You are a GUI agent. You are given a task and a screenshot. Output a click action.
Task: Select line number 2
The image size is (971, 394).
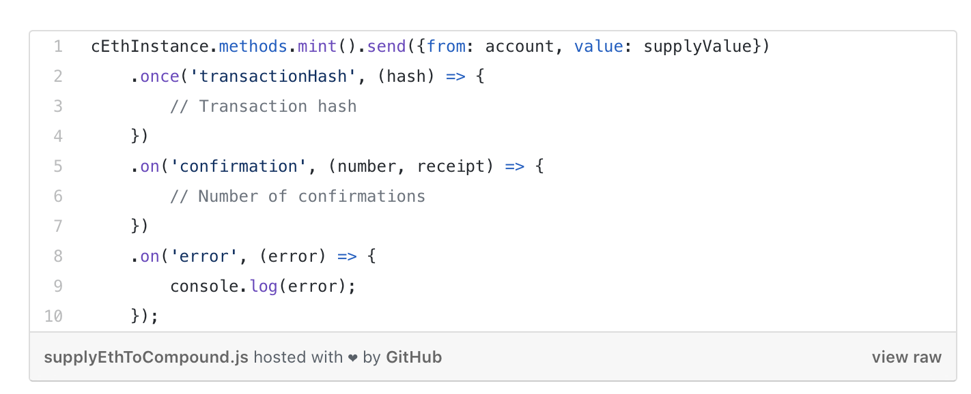[58, 76]
